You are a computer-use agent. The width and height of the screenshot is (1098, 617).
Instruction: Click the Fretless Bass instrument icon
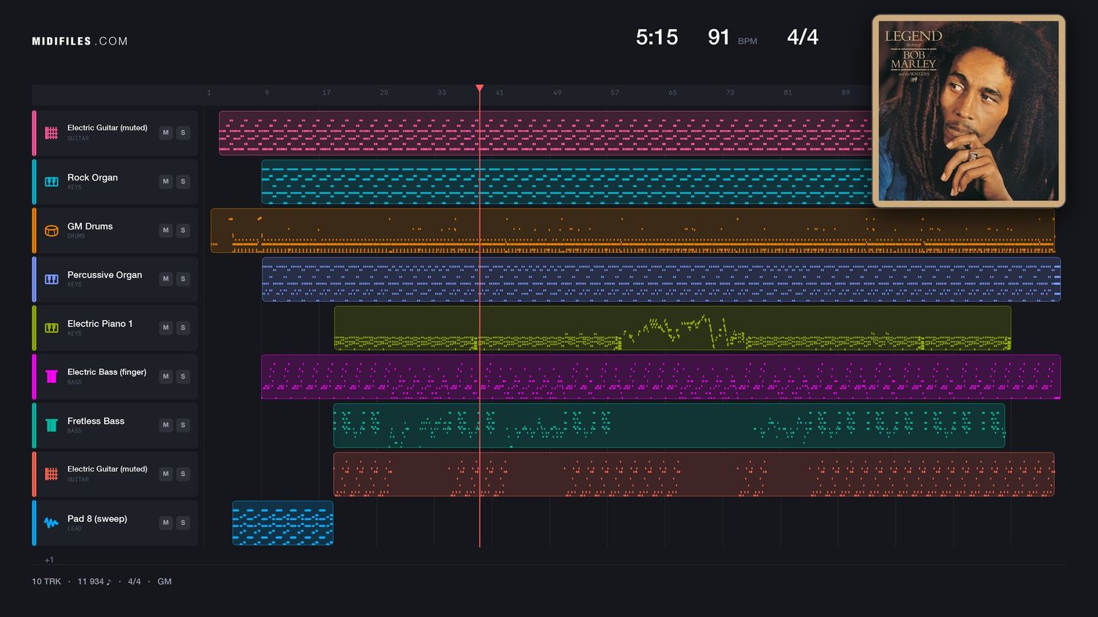click(x=51, y=425)
